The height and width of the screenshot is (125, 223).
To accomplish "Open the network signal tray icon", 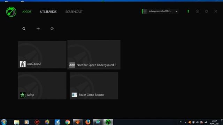I will [x=206, y=122].
